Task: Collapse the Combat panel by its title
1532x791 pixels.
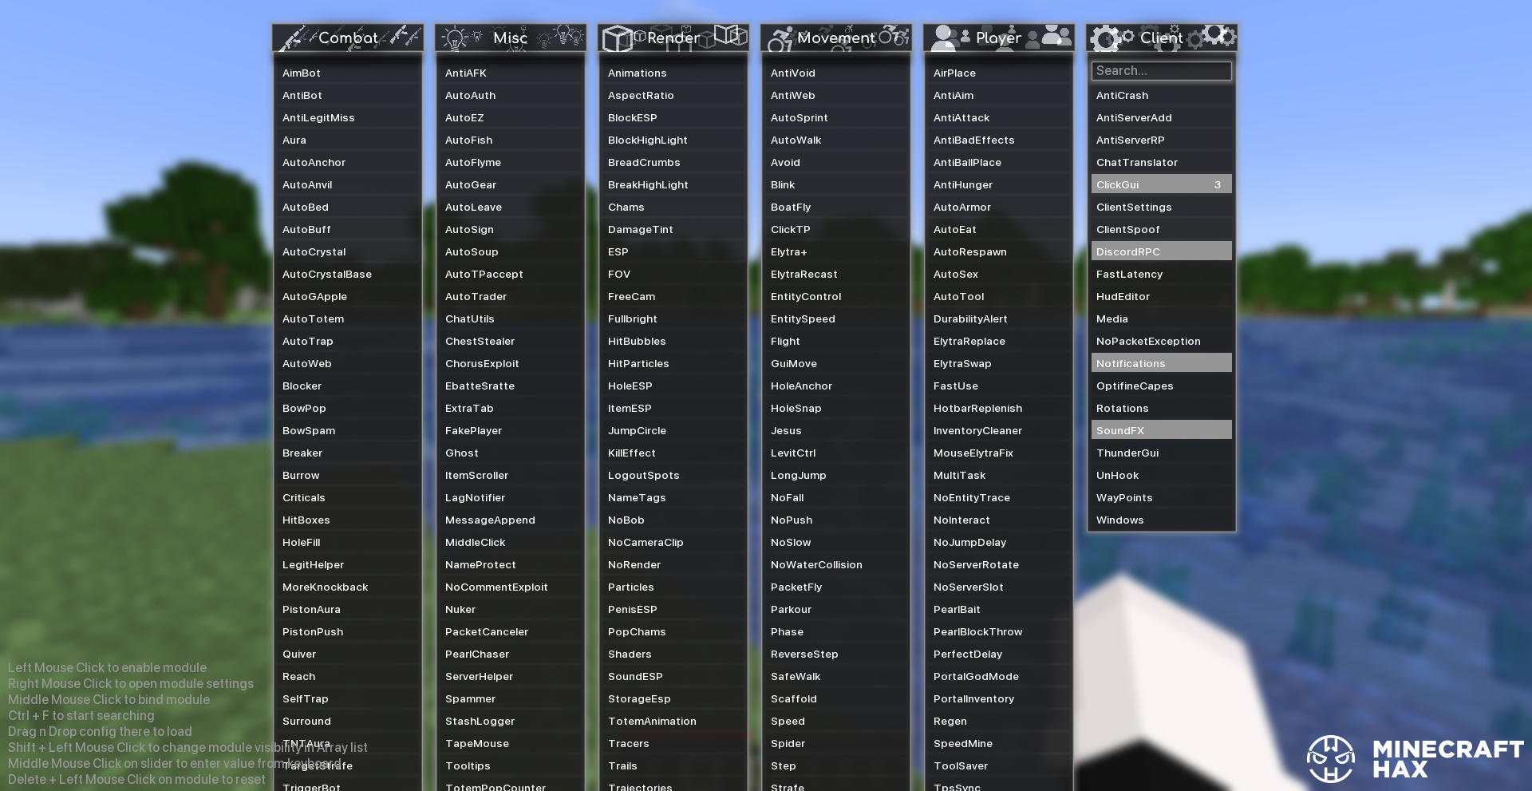Action: [348, 38]
